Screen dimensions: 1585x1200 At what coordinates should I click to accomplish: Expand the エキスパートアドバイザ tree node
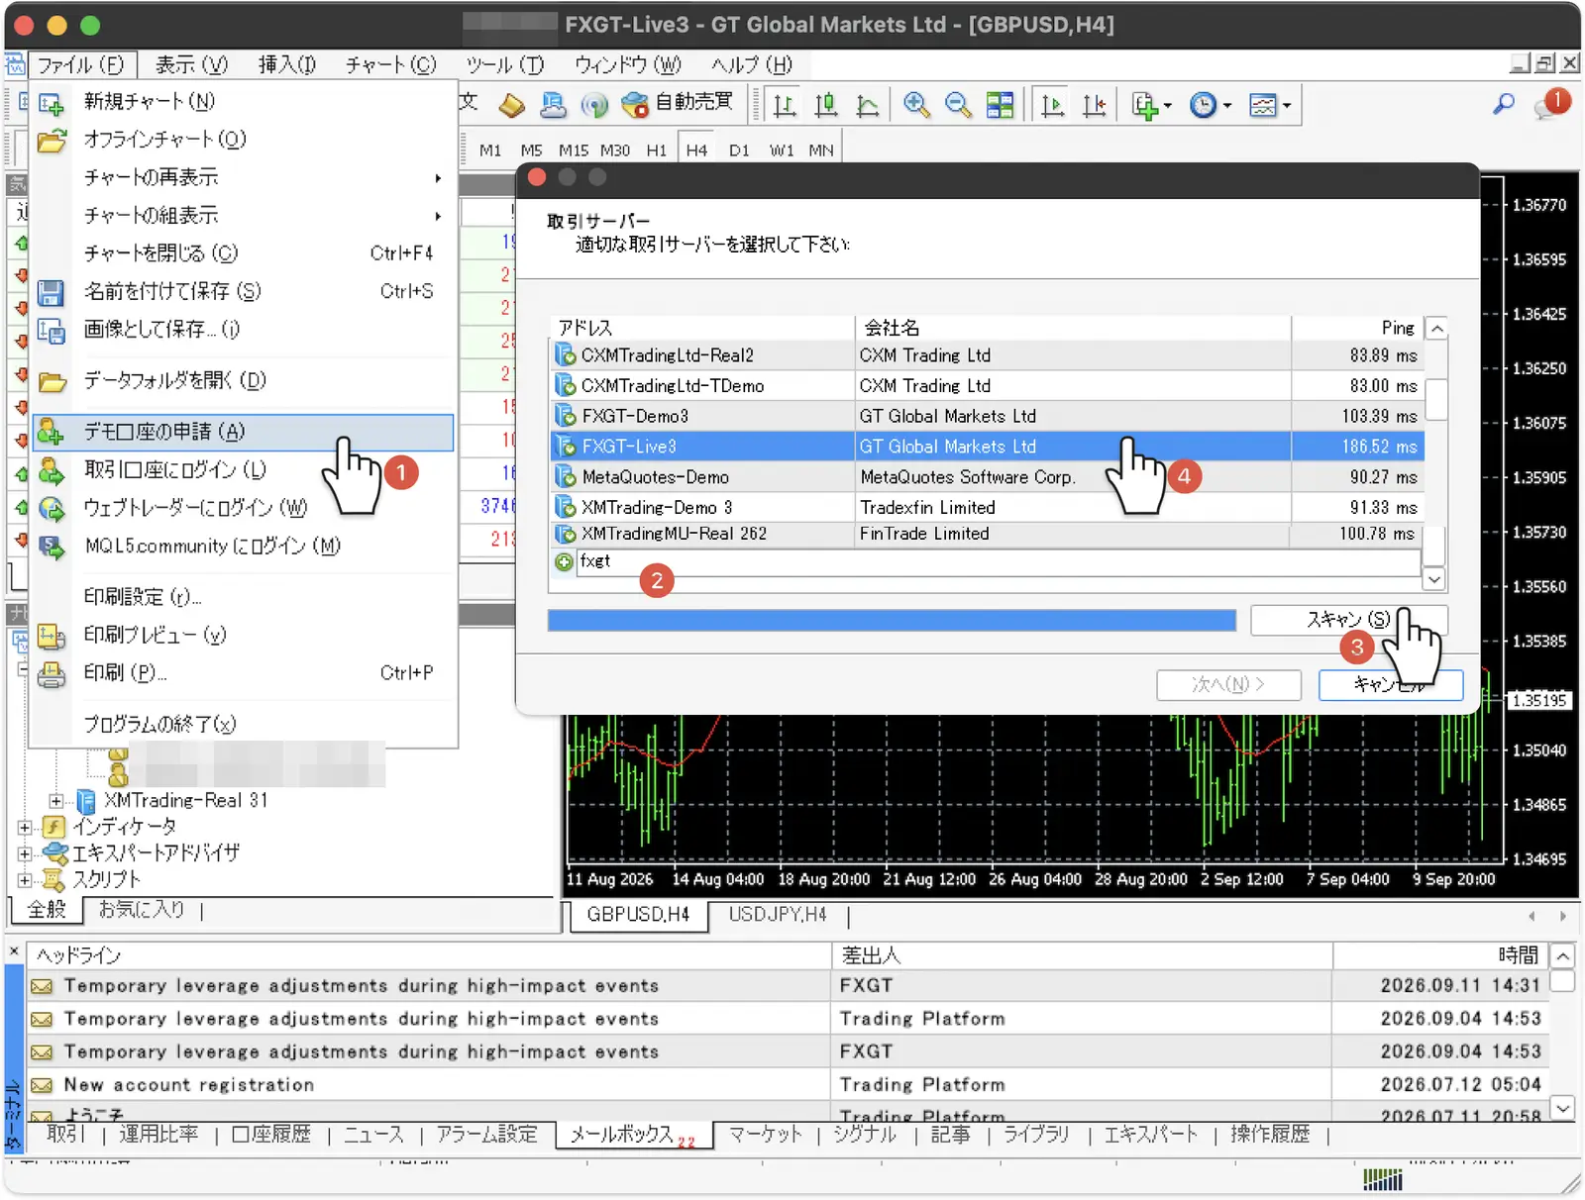(x=24, y=852)
